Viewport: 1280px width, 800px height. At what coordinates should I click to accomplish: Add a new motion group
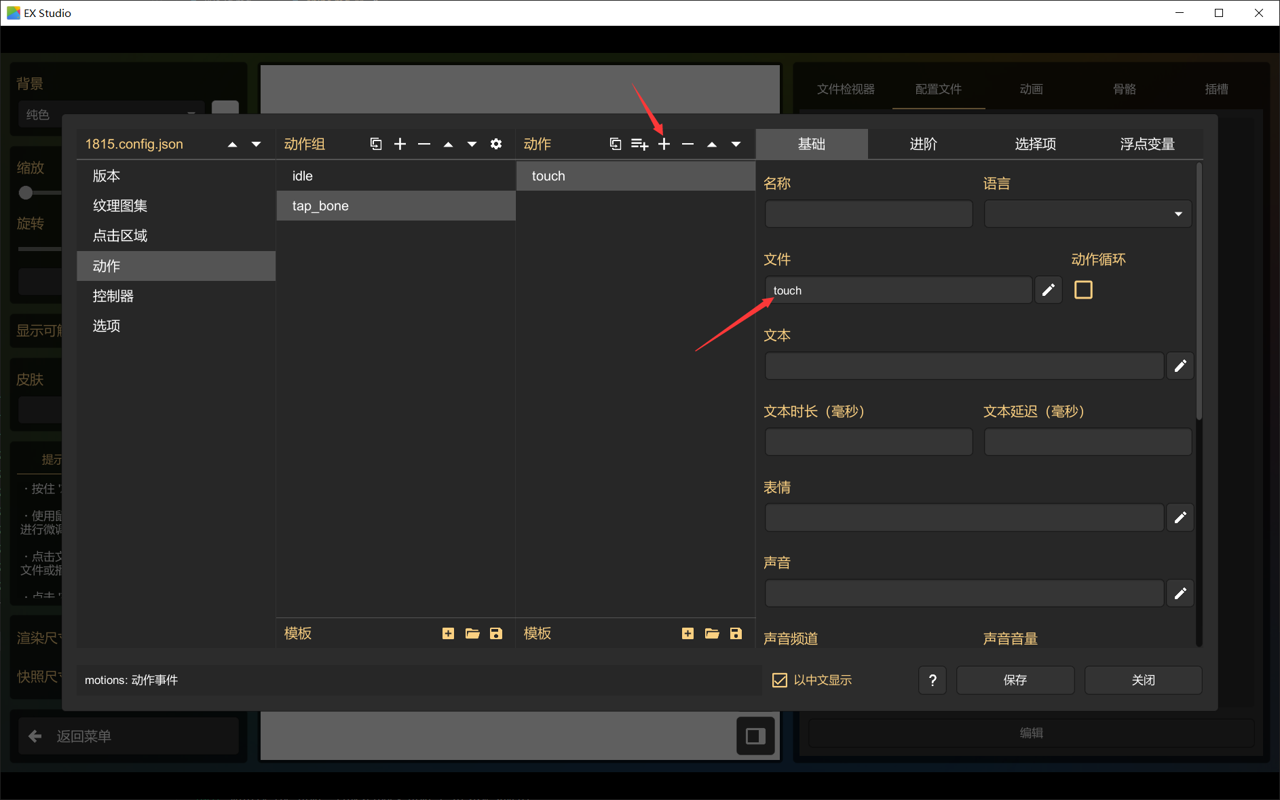coord(400,144)
